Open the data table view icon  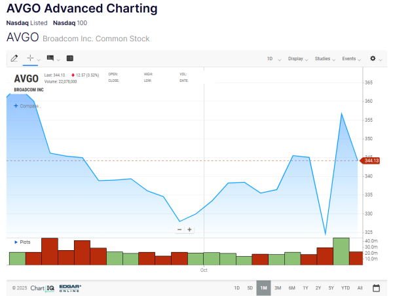click(x=69, y=58)
